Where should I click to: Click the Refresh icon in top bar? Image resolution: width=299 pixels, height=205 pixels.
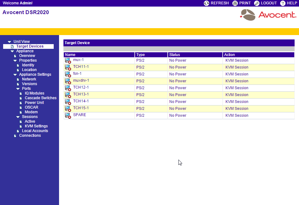pos(206,3)
